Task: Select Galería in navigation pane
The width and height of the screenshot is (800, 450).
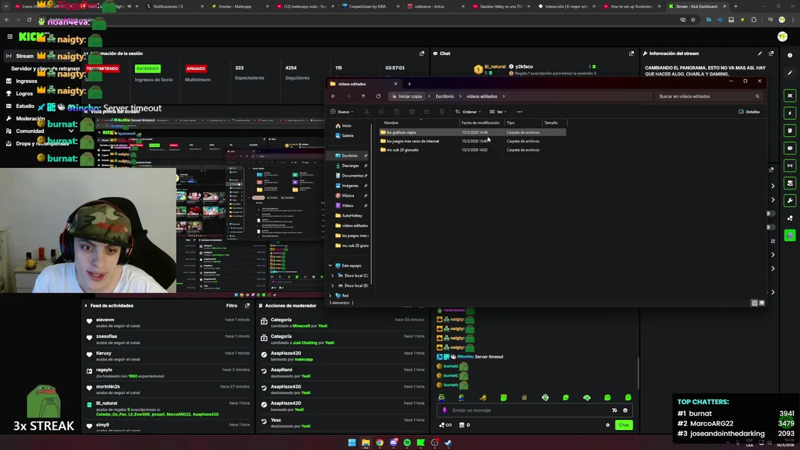Action: coord(347,136)
